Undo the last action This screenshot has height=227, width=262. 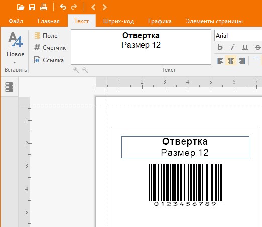point(63,7)
